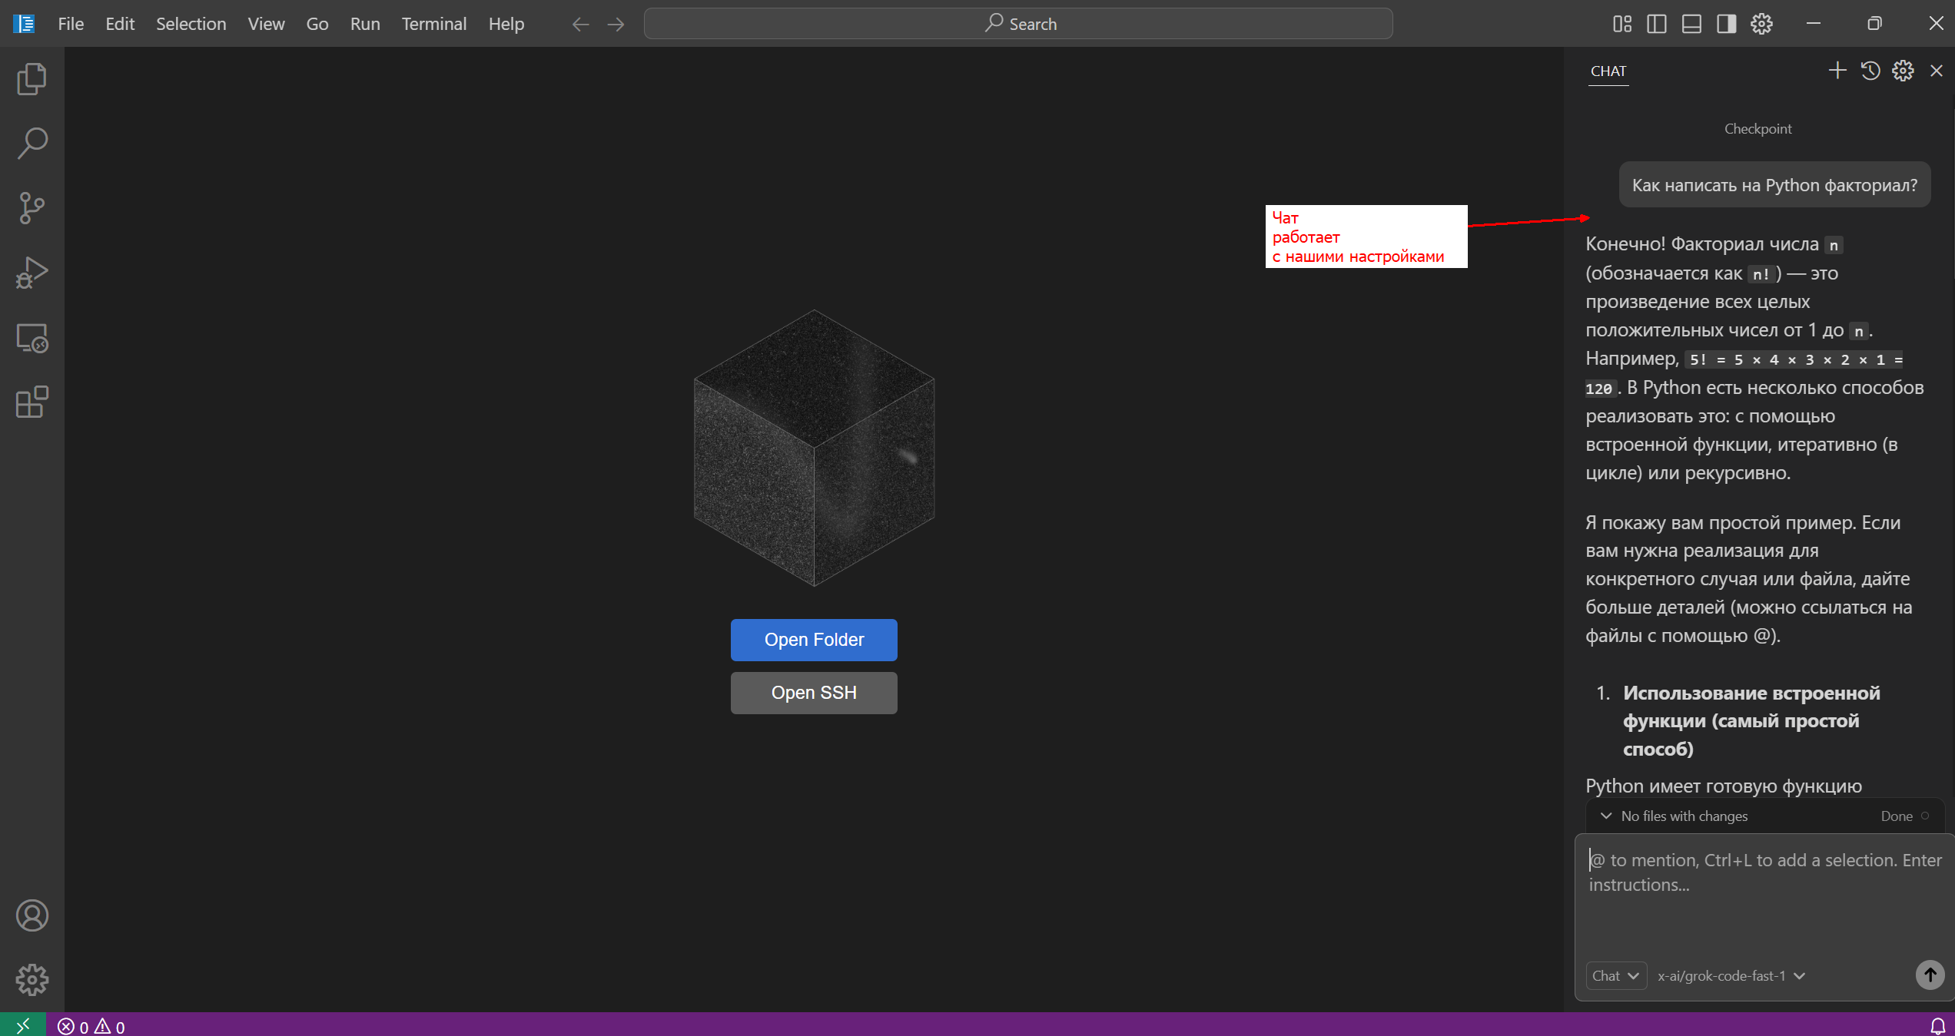
Task: Open the Explorer view in the activity bar
Action: click(32, 79)
